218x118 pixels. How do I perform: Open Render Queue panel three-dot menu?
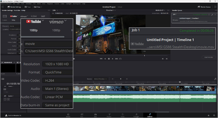[216, 10]
